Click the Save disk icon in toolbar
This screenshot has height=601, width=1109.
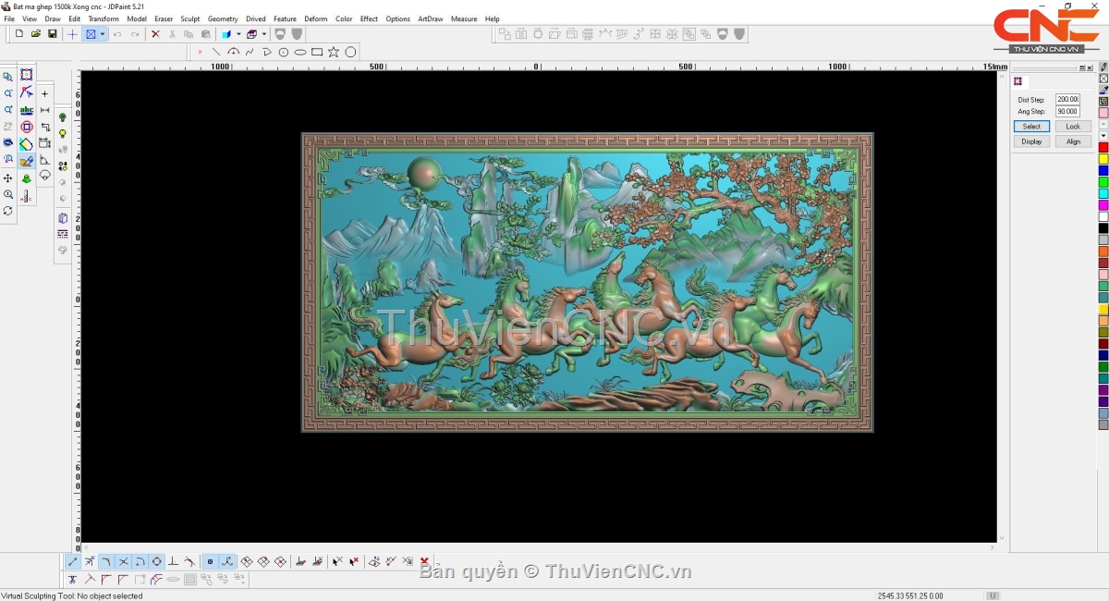pyautogui.click(x=53, y=34)
